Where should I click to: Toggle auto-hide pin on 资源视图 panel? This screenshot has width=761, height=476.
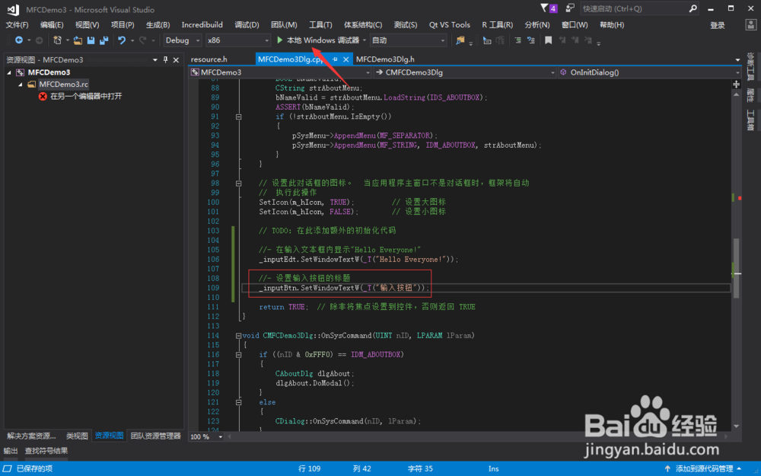pyautogui.click(x=165, y=59)
